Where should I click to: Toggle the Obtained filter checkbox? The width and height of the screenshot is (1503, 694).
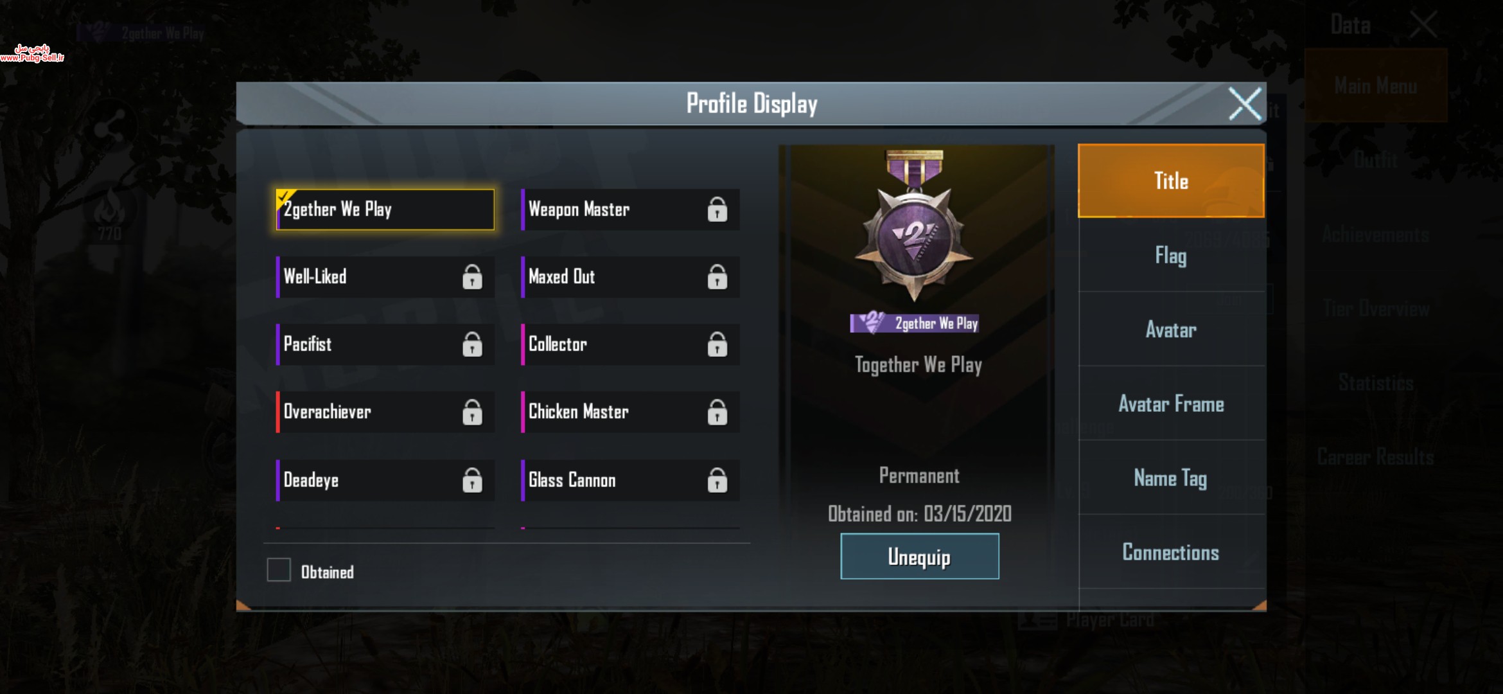pyautogui.click(x=279, y=570)
